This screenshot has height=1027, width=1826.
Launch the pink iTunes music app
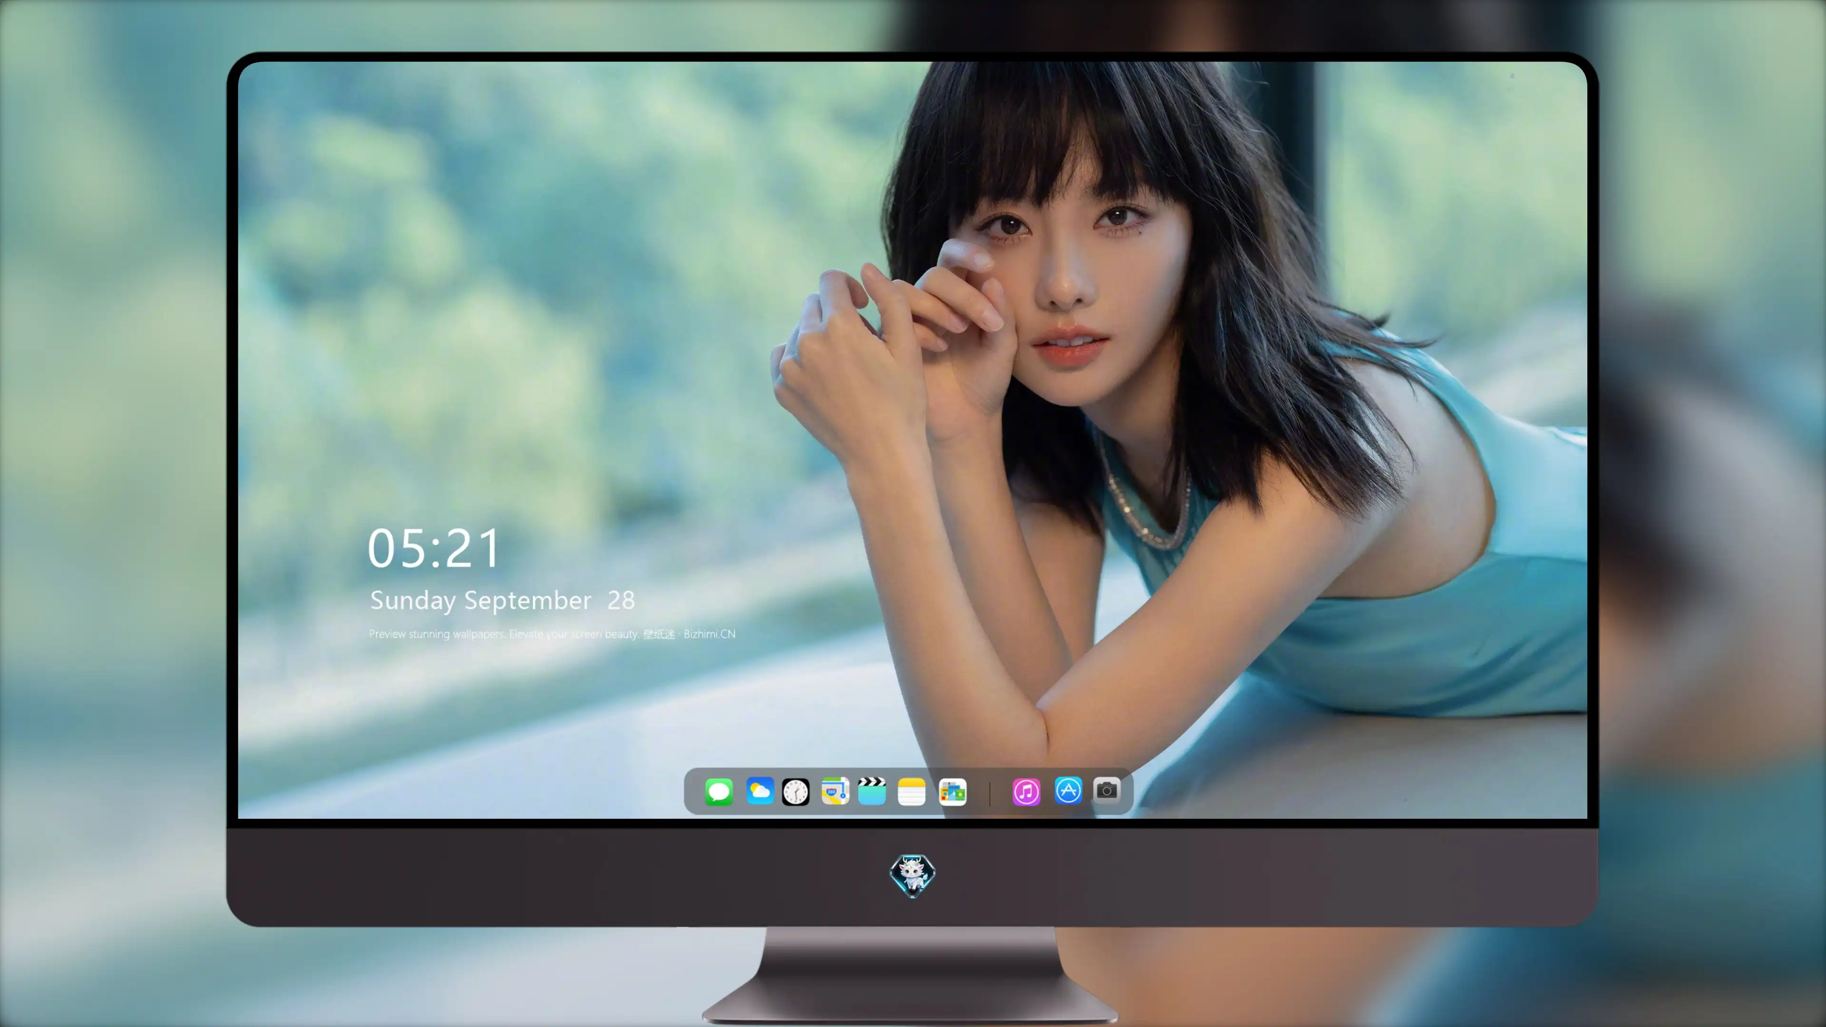tap(1027, 792)
